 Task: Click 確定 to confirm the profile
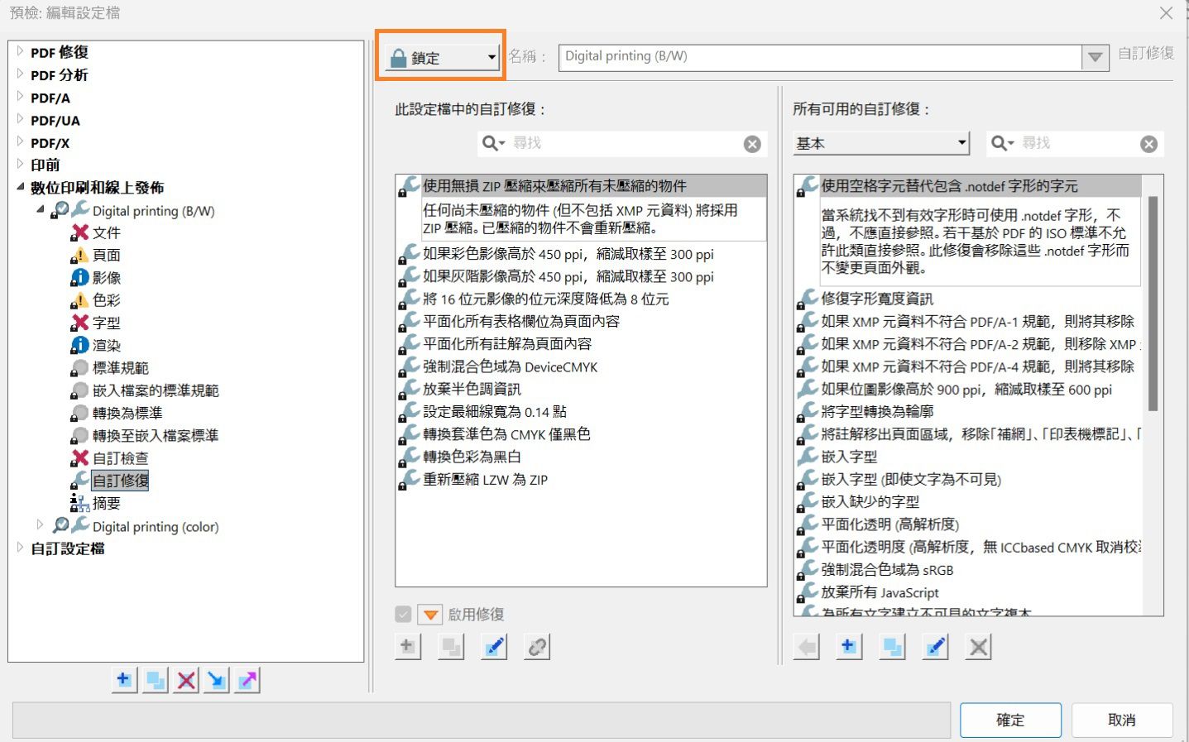(1010, 720)
